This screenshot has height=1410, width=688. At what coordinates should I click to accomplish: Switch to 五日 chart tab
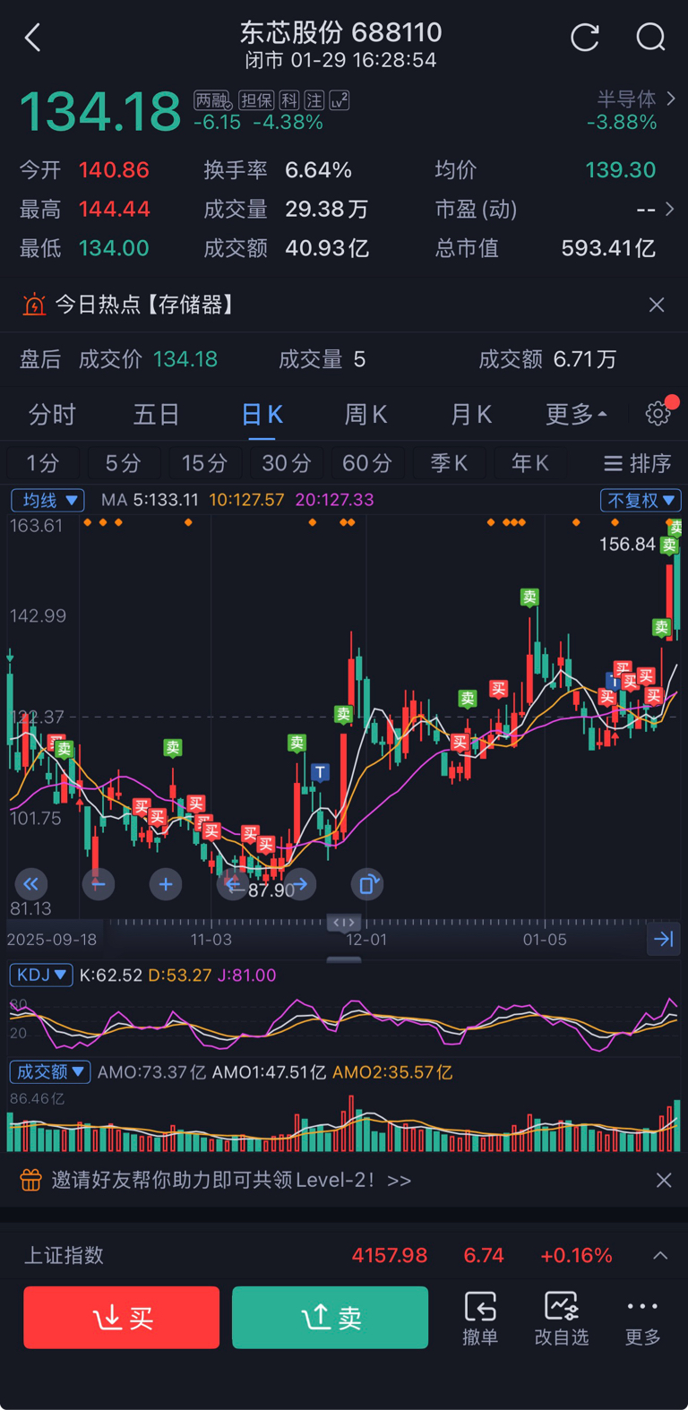coord(157,414)
